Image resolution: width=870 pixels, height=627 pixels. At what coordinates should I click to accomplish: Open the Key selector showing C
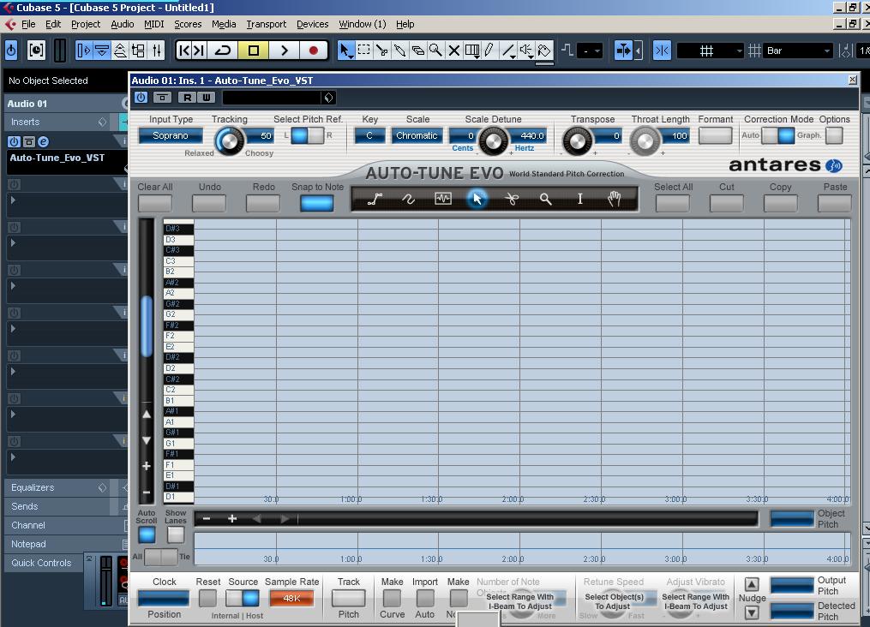coord(369,135)
